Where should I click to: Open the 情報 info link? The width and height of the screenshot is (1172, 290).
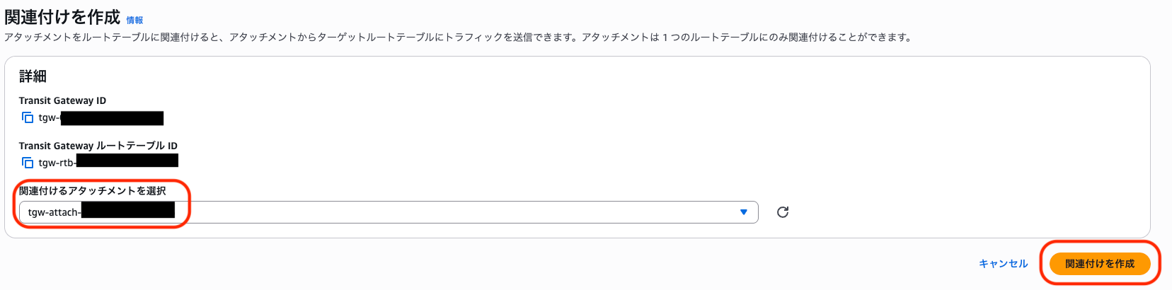point(134,20)
